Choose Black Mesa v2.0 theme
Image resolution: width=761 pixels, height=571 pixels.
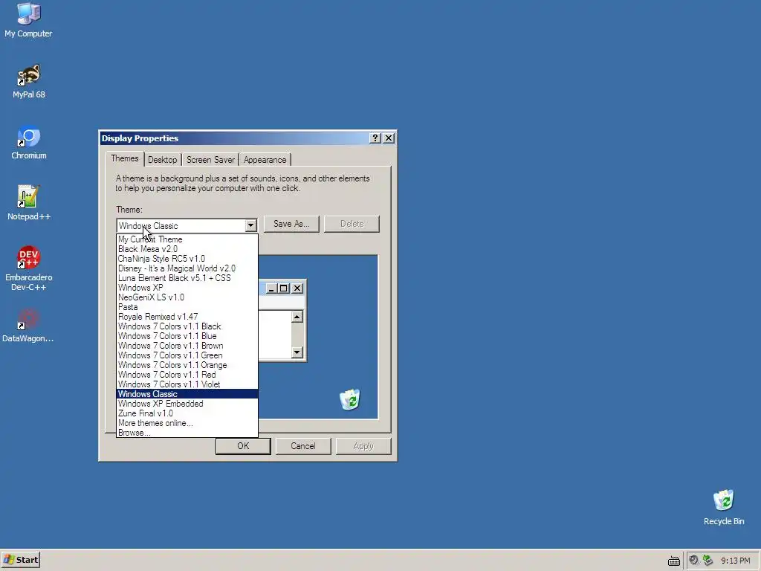coord(187,249)
